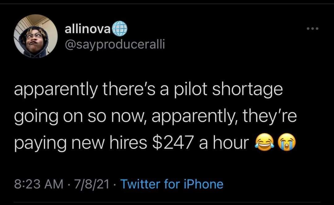Select the profile picture of allinova

tap(36, 36)
